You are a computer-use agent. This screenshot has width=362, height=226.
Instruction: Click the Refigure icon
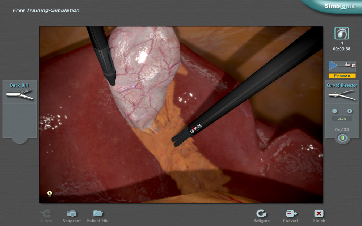(261, 213)
